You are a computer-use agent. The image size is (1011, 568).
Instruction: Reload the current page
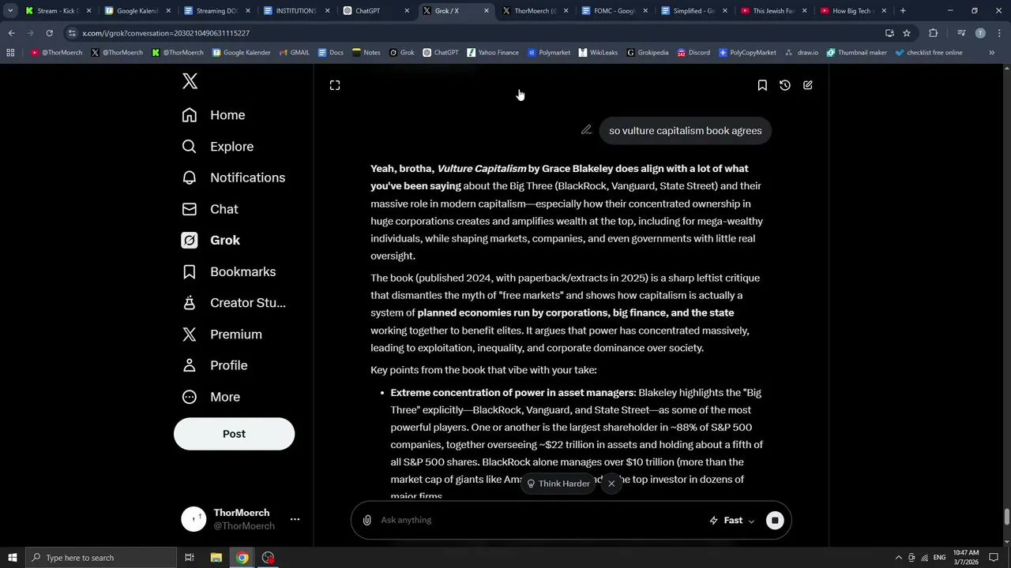tap(49, 33)
